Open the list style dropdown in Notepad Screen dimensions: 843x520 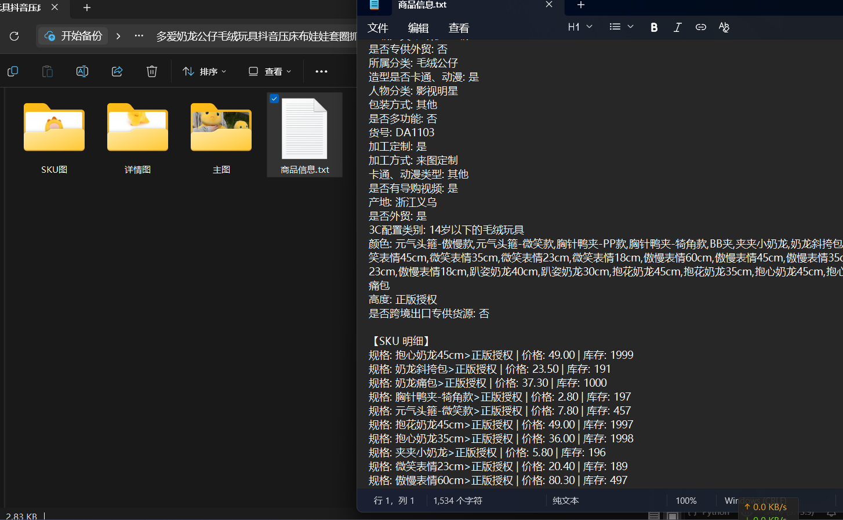point(620,27)
